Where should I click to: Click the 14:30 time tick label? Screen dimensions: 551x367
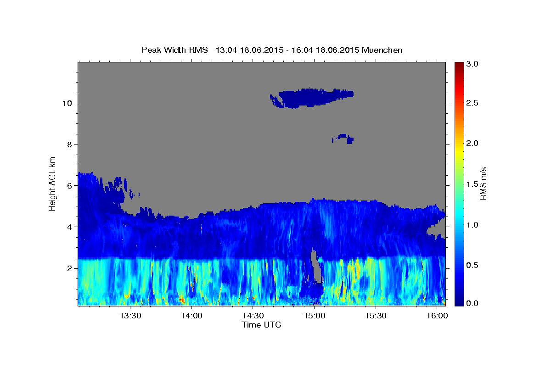[x=253, y=316]
